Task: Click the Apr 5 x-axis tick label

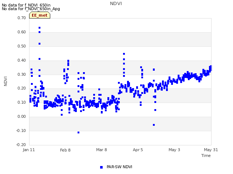Action: 138,150
